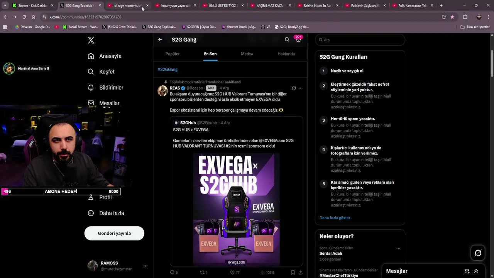Image resolution: width=494 pixels, height=278 pixels.
Task: Compose new message in Mesajlar drawer
Action: (x=467, y=271)
